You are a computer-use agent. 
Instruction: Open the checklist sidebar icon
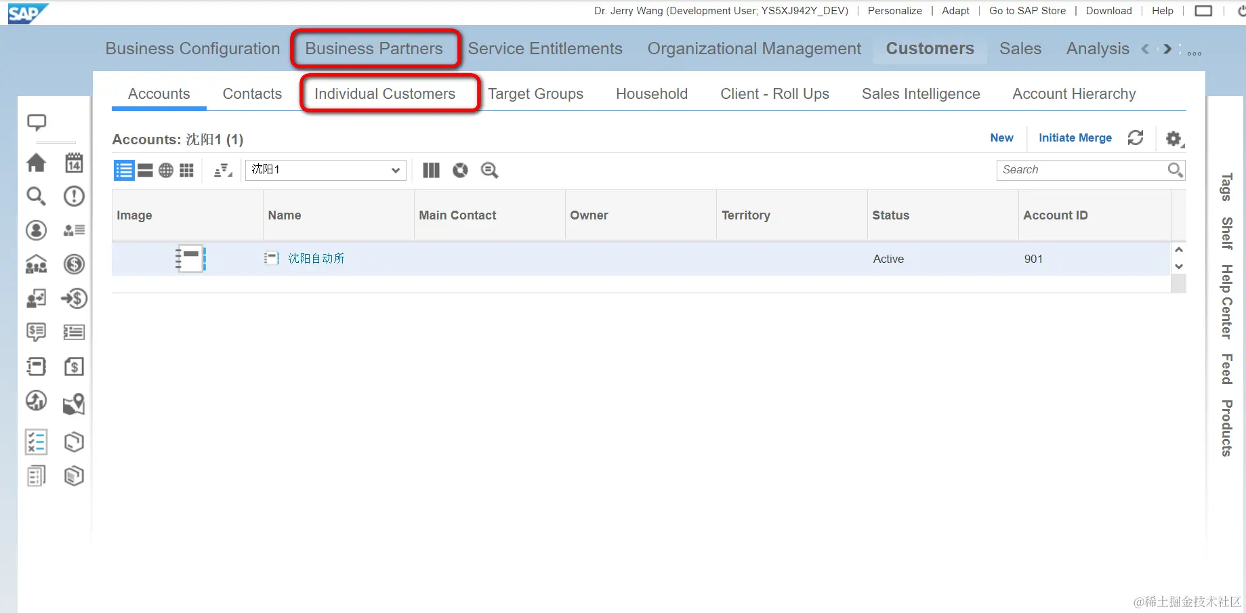click(37, 442)
